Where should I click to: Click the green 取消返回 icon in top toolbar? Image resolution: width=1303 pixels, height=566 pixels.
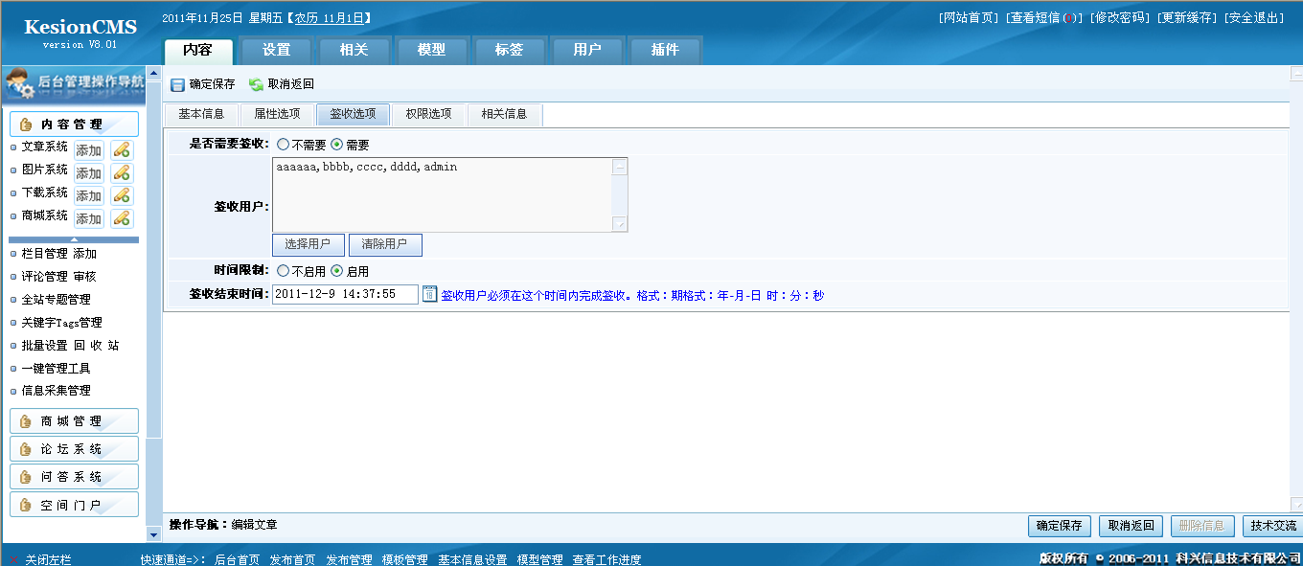tap(256, 84)
